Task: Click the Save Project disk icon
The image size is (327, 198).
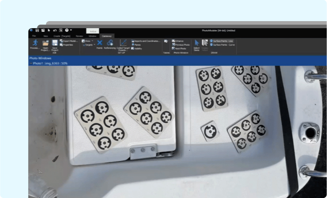Action: (x=55, y=43)
